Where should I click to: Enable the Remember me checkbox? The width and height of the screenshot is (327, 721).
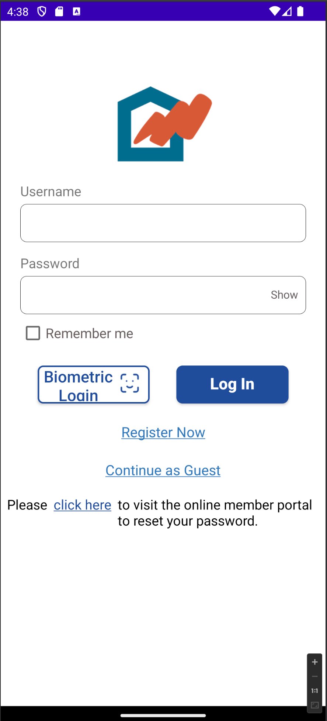point(33,333)
